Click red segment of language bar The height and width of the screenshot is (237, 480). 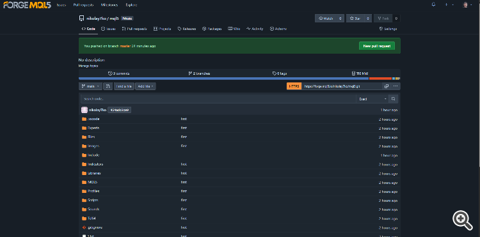pyautogui.click(x=381, y=79)
